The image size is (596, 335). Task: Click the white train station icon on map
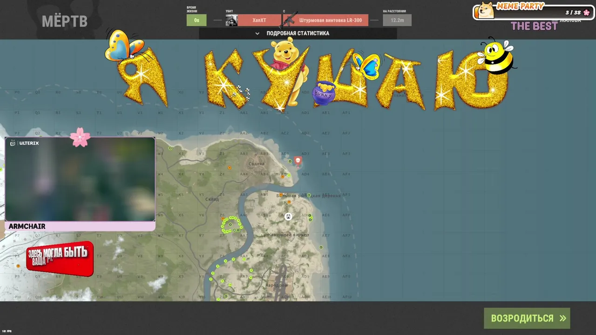pyautogui.click(x=288, y=216)
